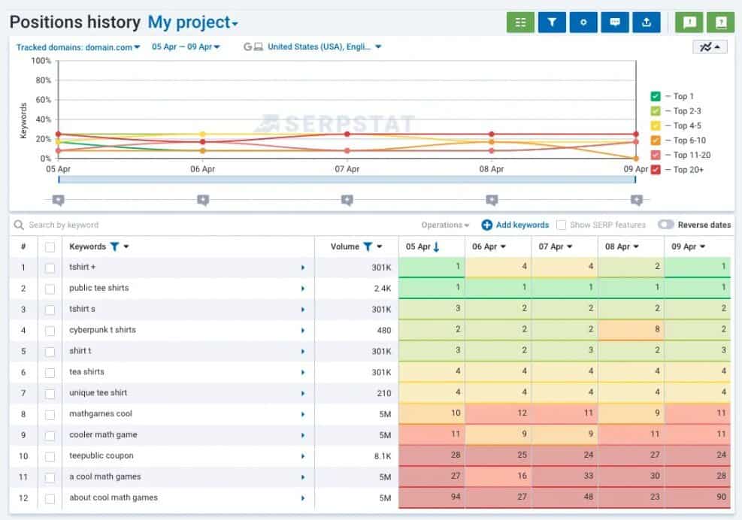Expand row arrow for 'public tee shirts'
This screenshot has height=520, width=742.
tap(303, 289)
